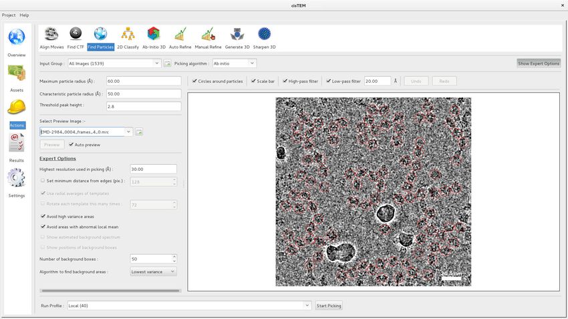Open the Find CTF action
Viewport: 568px width, 319px height.
pyautogui.click(x=76, y=38)
